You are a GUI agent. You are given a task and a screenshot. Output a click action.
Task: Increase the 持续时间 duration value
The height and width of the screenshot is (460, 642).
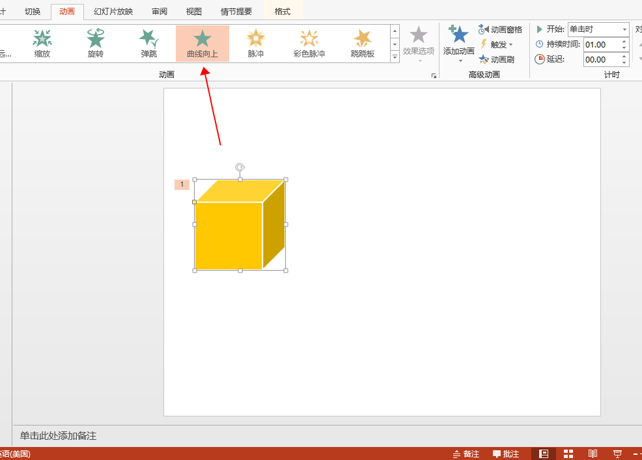tap(624, 42)
